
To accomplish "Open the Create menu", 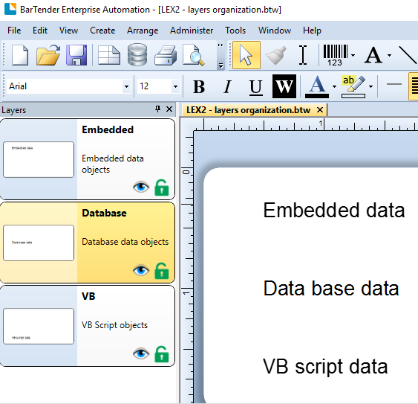I will click(x=102, y=31).
